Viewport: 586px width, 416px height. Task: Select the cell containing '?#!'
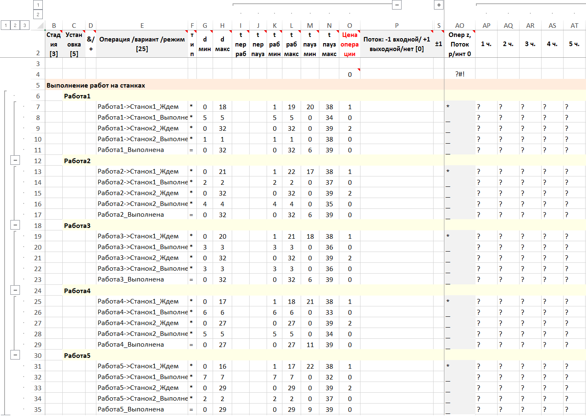pyautogui.click(x=459, y=74)
